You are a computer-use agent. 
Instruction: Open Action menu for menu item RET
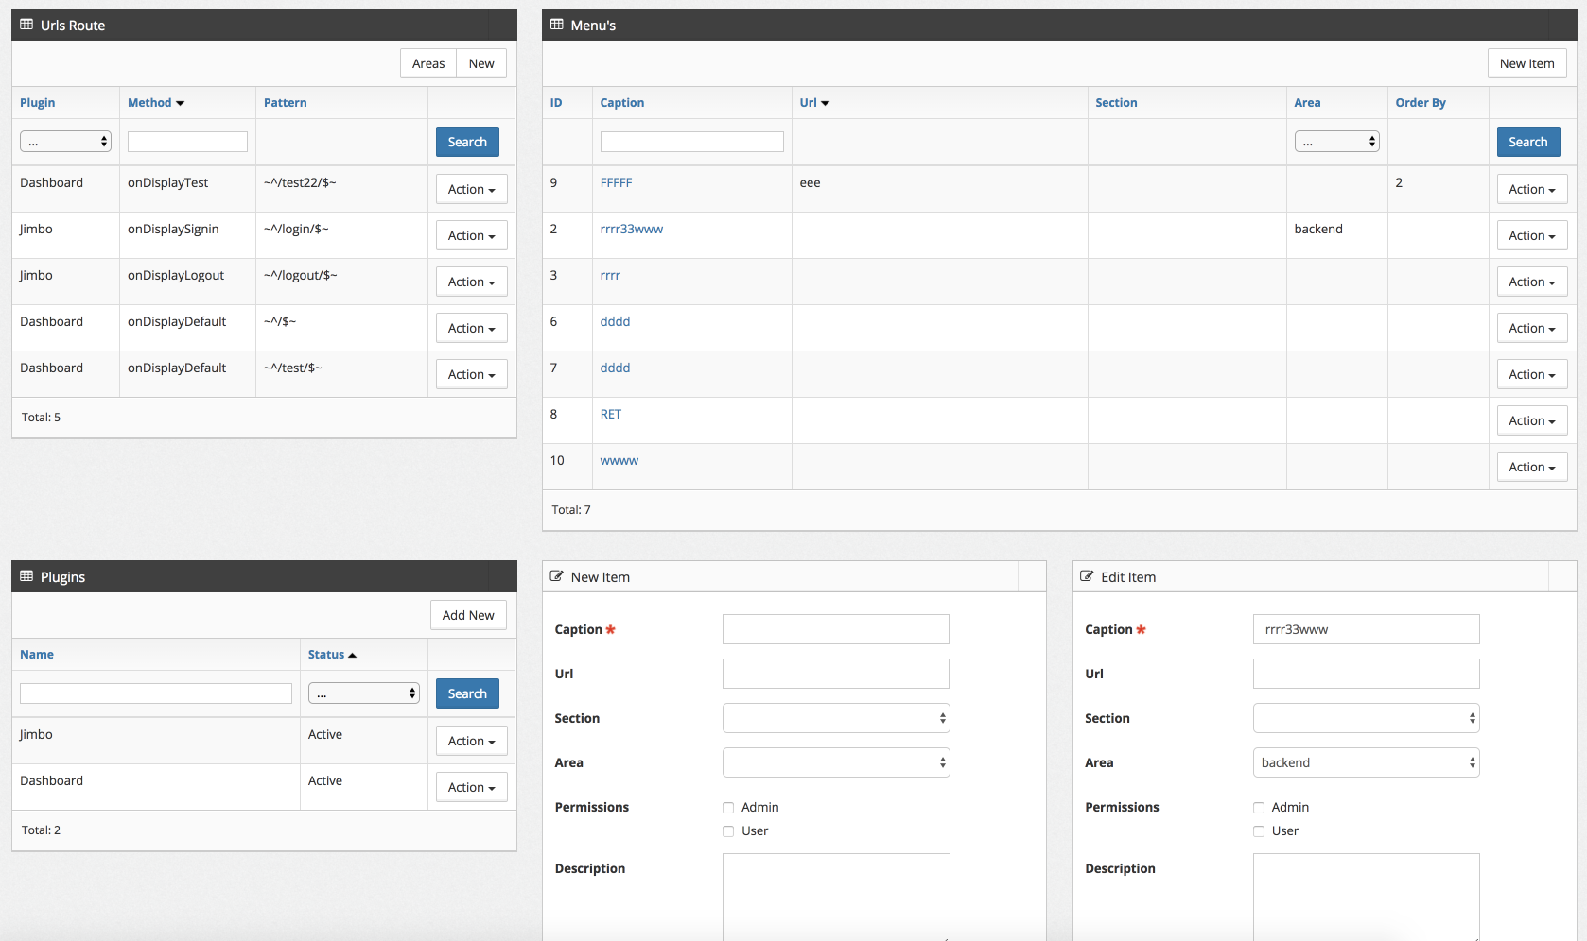tap(1531, 419)
